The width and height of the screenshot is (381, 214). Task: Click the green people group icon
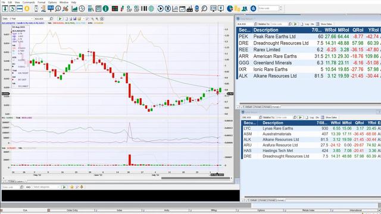(245, 9)
